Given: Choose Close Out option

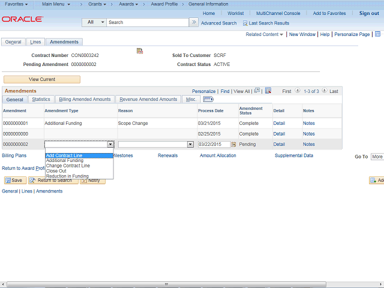Looking at the screenshot, I should point(79,171).
